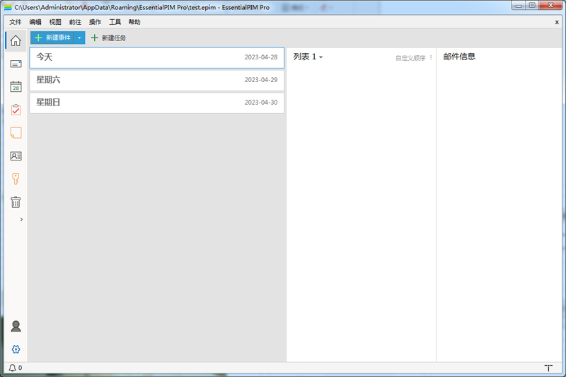Click the reminders bell in status bar
Image resolution: width=566 pixels, height=377 pixels.
[13, 368]
